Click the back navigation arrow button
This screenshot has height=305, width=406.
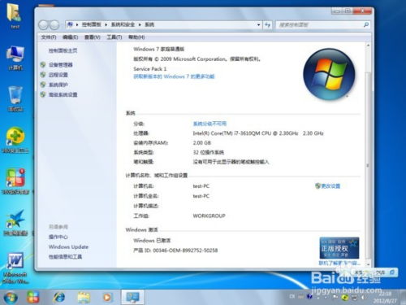click(43, 25)
